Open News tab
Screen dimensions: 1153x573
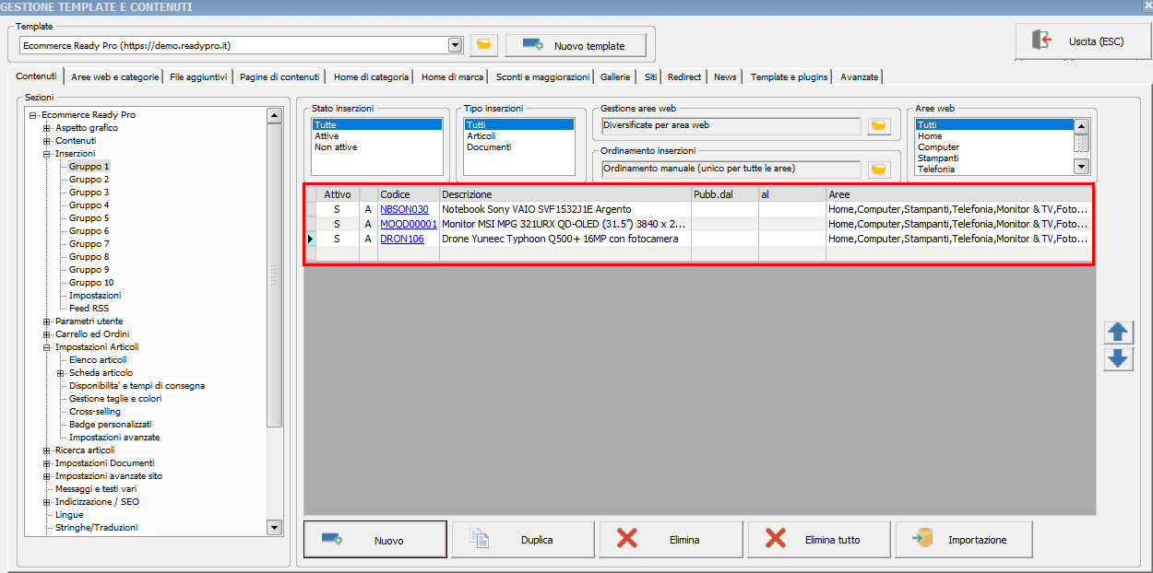725,77
